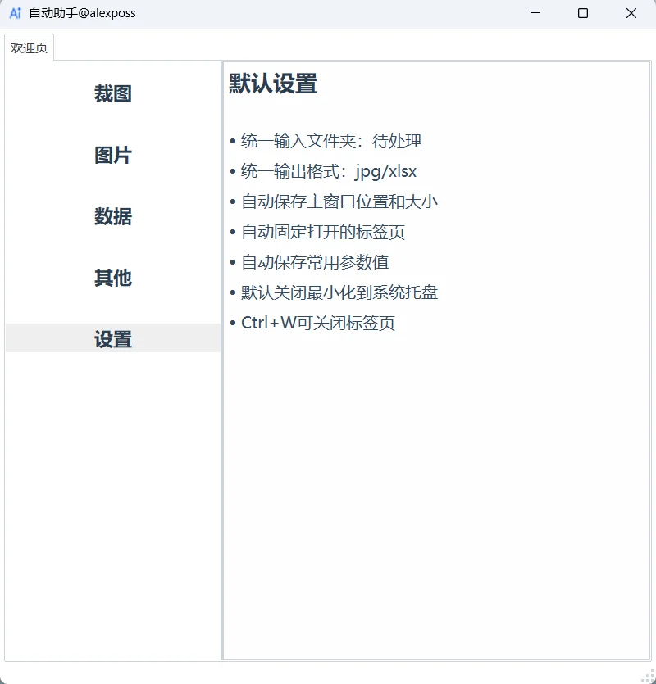The image size is (656, 684).
Task: Click the bullet before 统一输入文件夹 item
Action: coord(232,141)
